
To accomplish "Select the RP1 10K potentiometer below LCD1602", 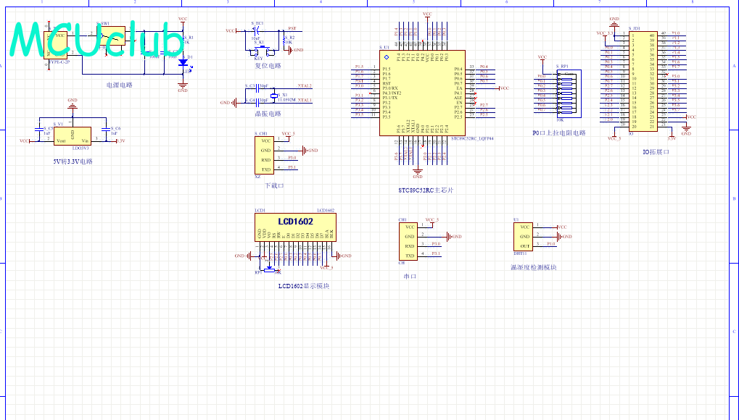I will (269, 270).
